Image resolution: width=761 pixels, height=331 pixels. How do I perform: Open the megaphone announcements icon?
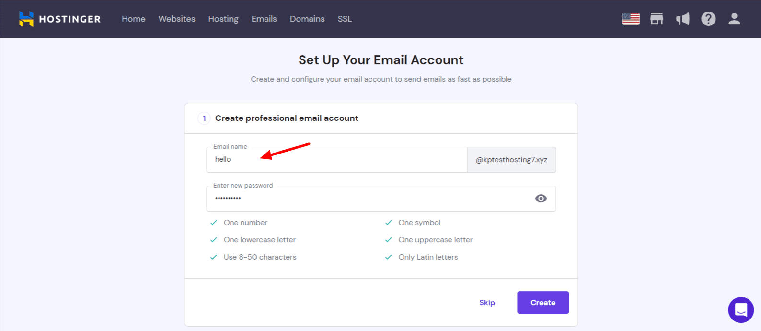click(x=682, y=19)
